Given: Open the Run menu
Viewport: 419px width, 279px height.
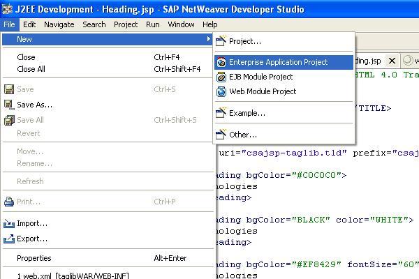Looking at the screenshot, I should (153, 24).
